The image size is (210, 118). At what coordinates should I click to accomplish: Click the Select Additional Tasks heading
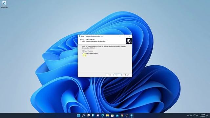(88, 40)
